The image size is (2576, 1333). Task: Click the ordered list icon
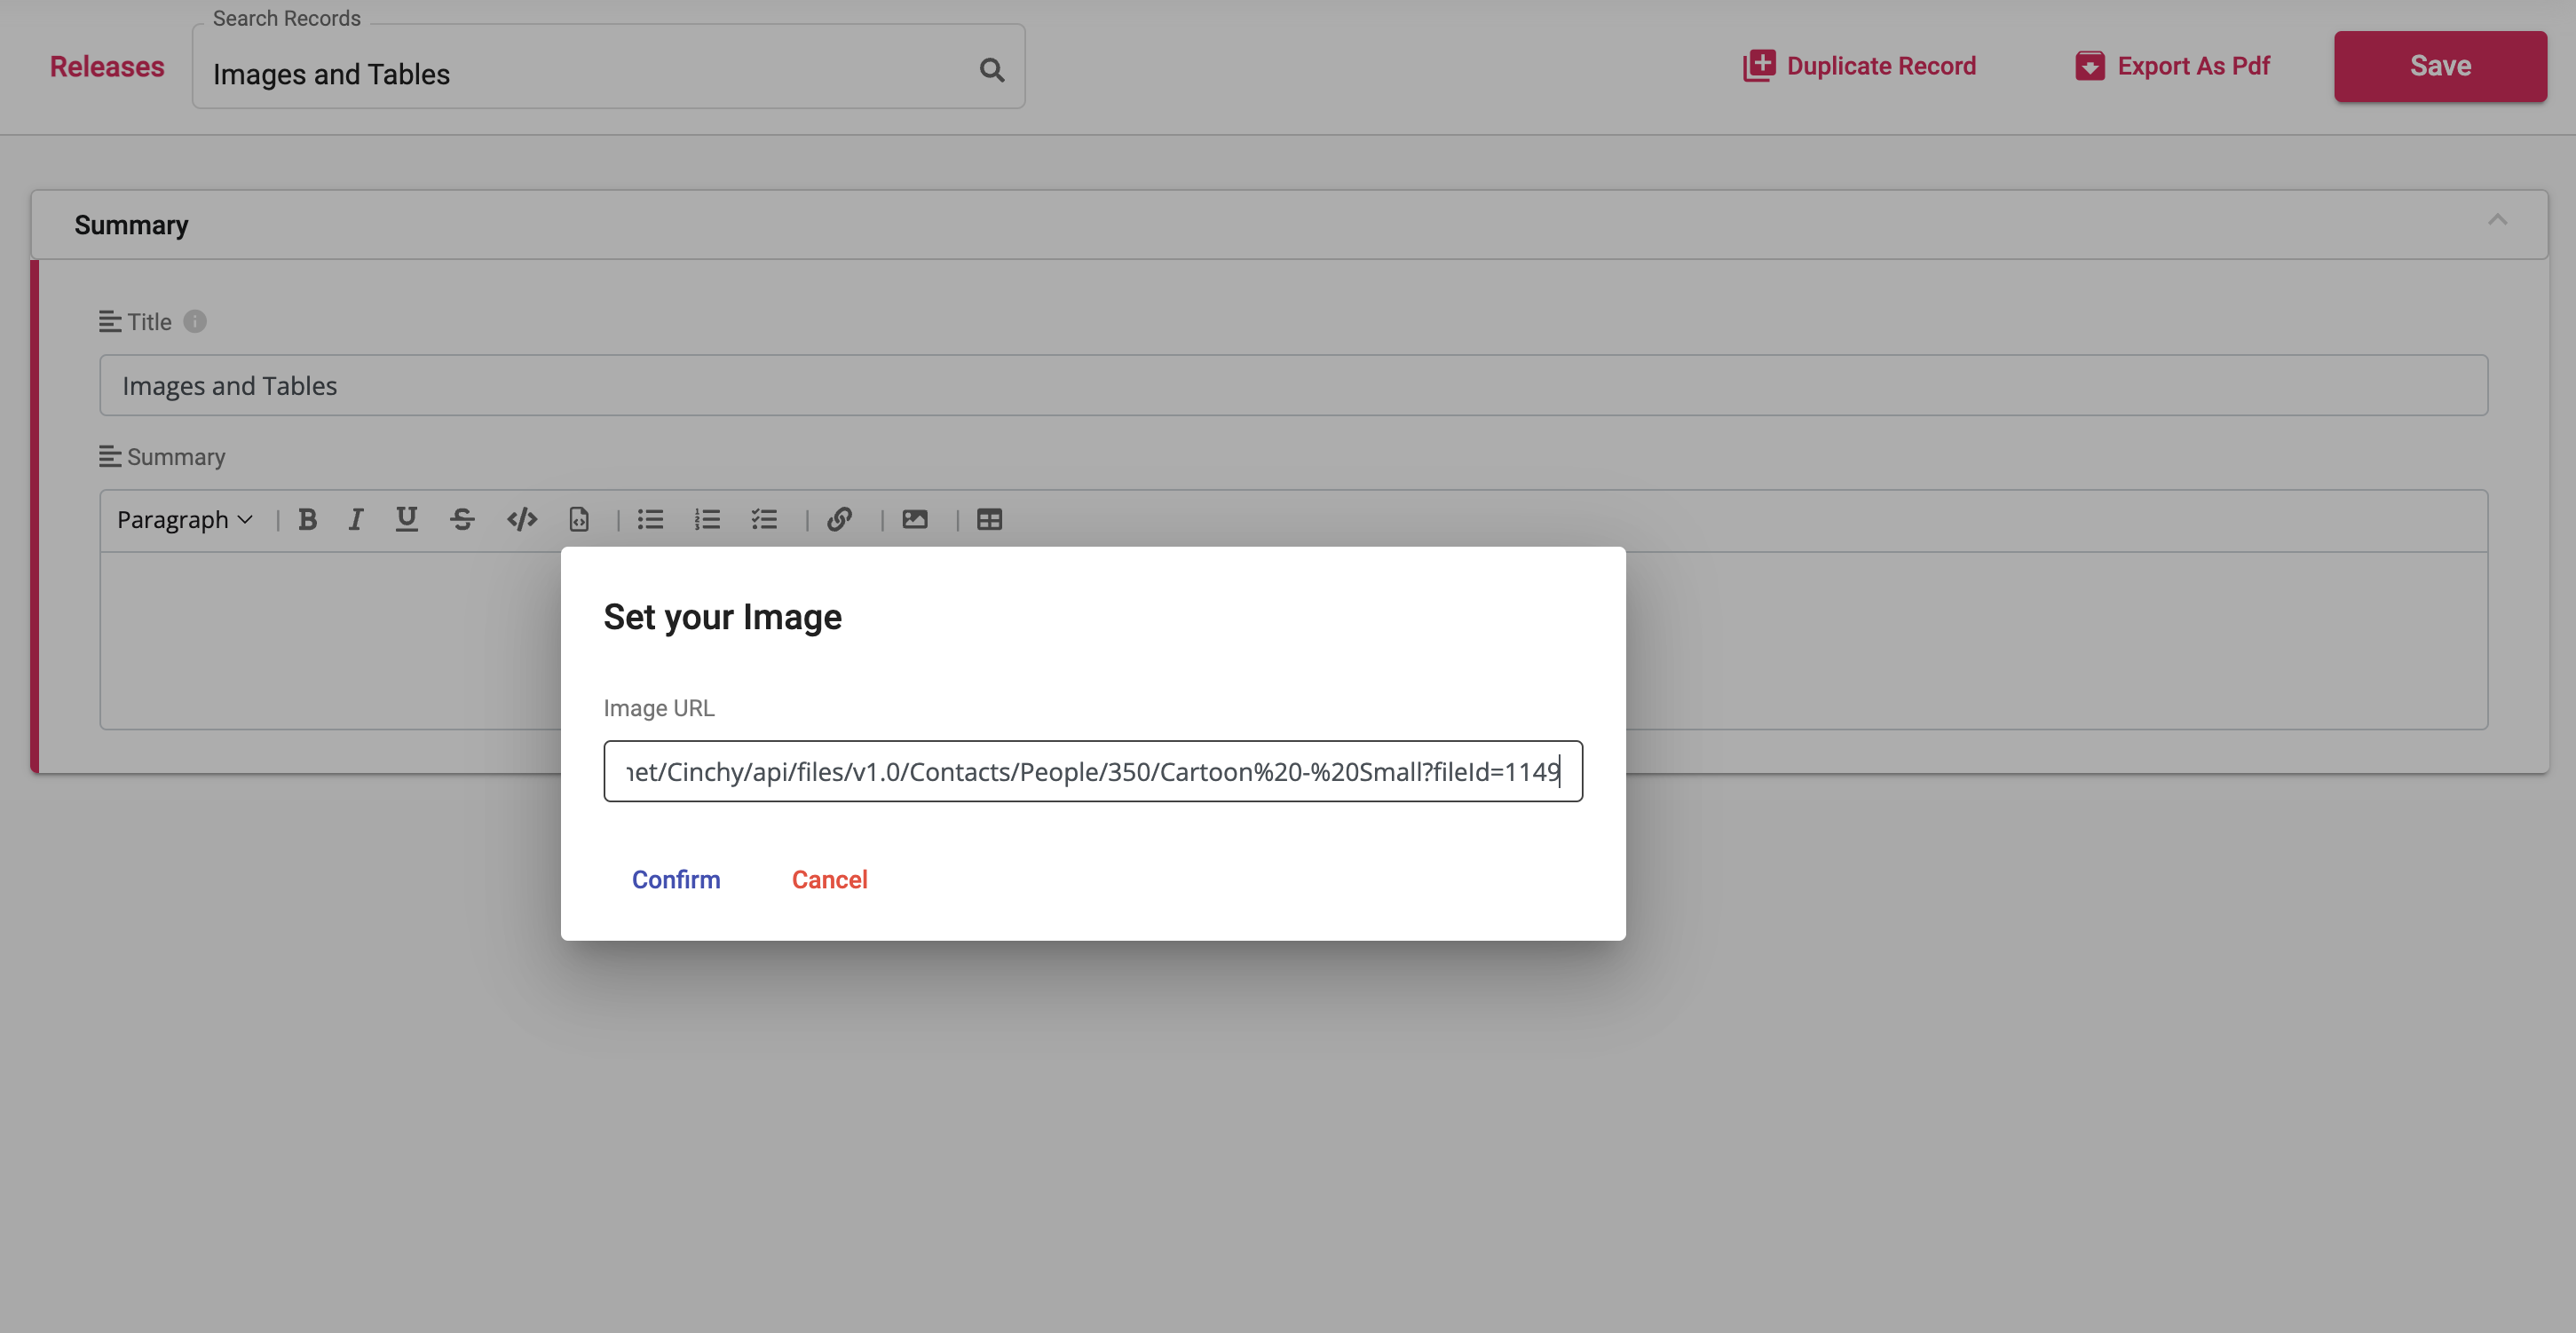coord(707,518)
